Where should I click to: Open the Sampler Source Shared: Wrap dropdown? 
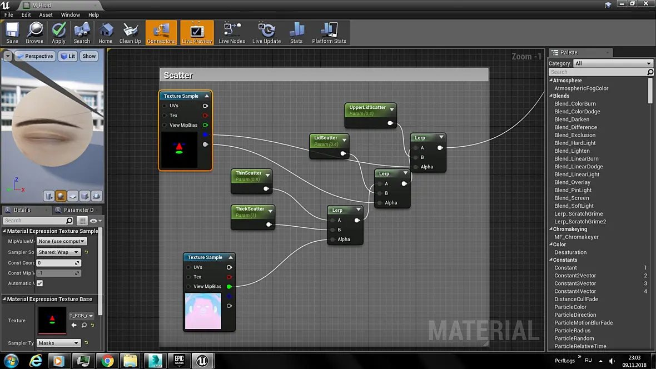[x=58, y=252]
